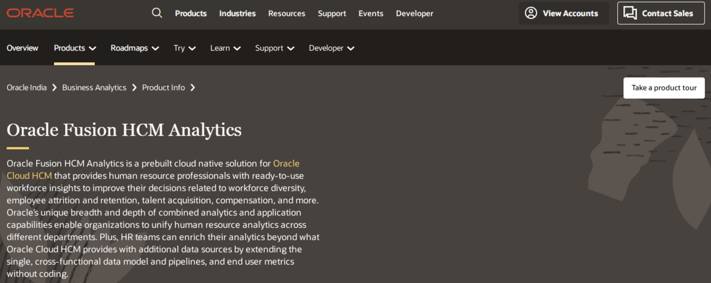Open search with the magnifier icon
Viewport: 711px width, 283px height.
pyautogui.click(x=157, y=13)
